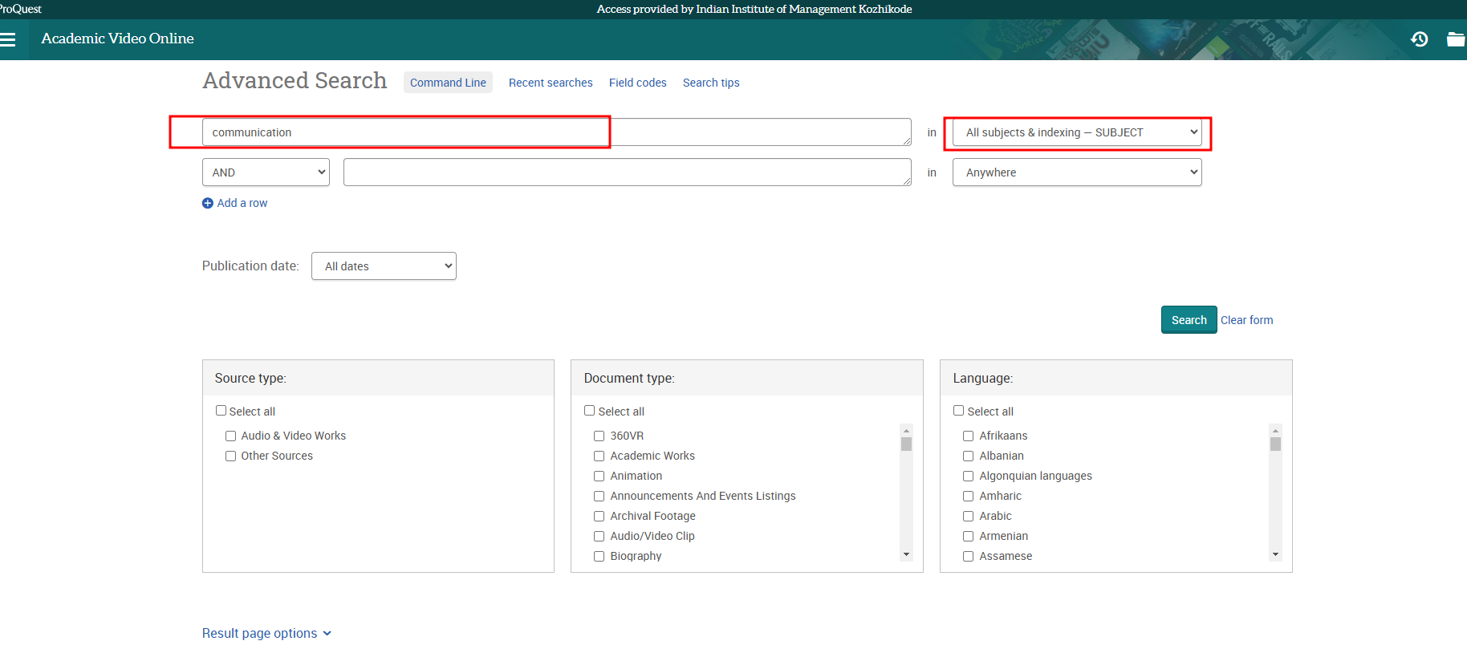The height and width of the screenshot is (649, 1467).
Task: Click scroll-down arrow in Document type list
Action: tap(906, 554)
